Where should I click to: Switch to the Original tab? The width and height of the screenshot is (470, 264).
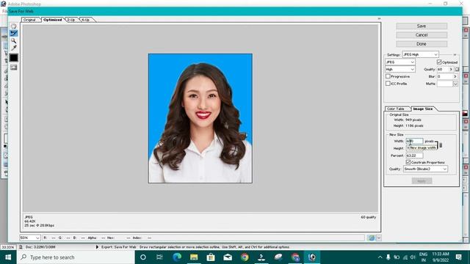click(29, 20)
